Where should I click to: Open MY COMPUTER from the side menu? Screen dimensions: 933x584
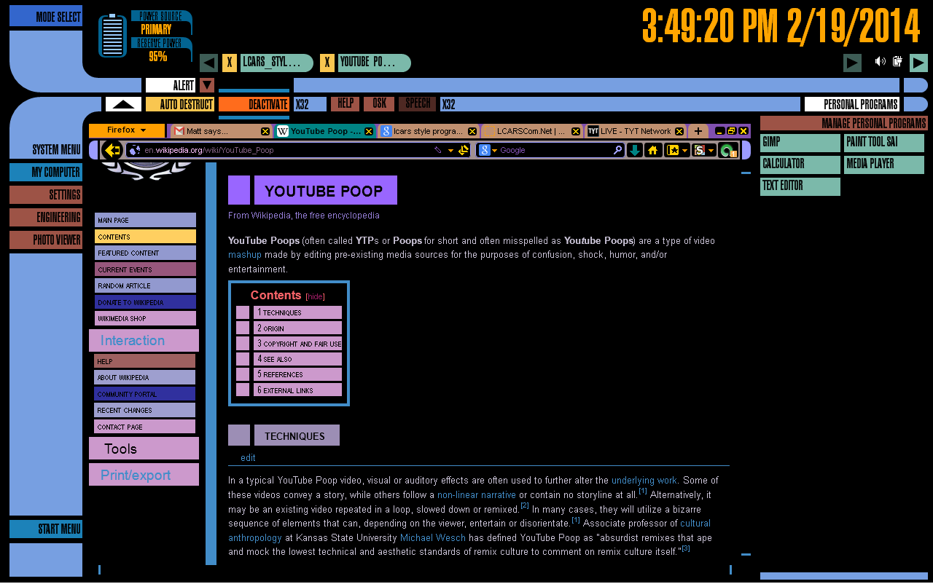coord(46,173)
